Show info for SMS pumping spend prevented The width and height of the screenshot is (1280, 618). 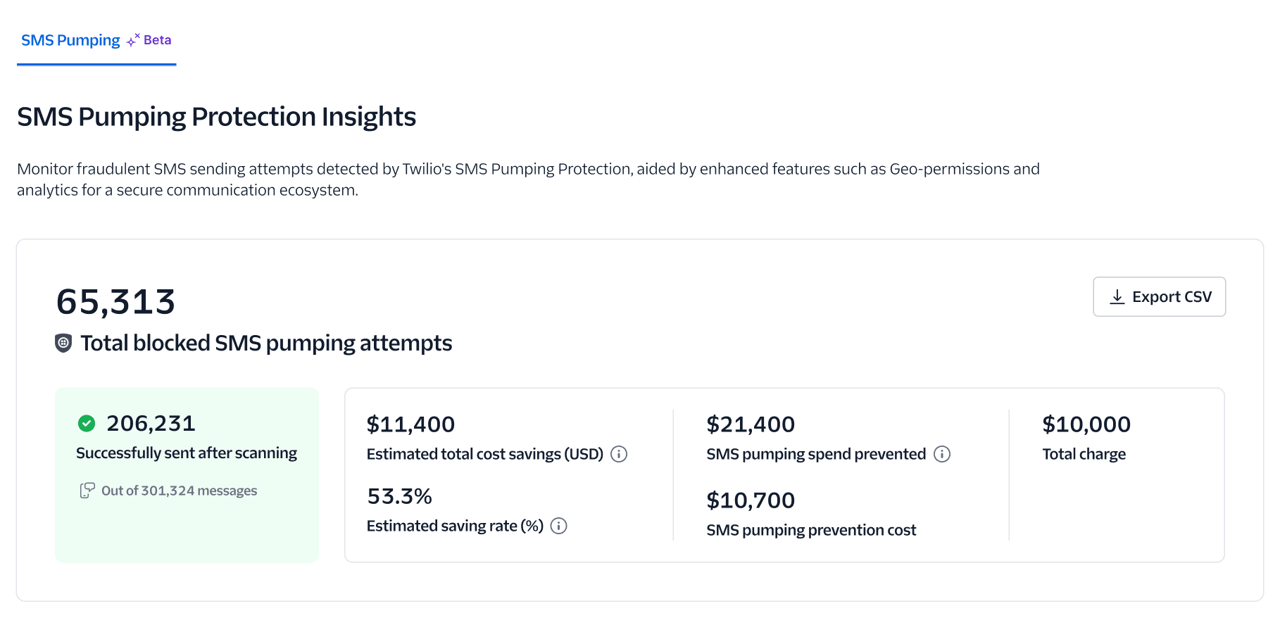[942, 455]
